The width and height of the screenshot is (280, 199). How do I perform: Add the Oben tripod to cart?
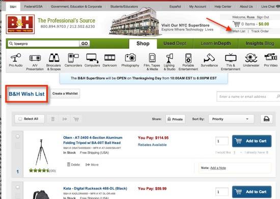(252, 141)
